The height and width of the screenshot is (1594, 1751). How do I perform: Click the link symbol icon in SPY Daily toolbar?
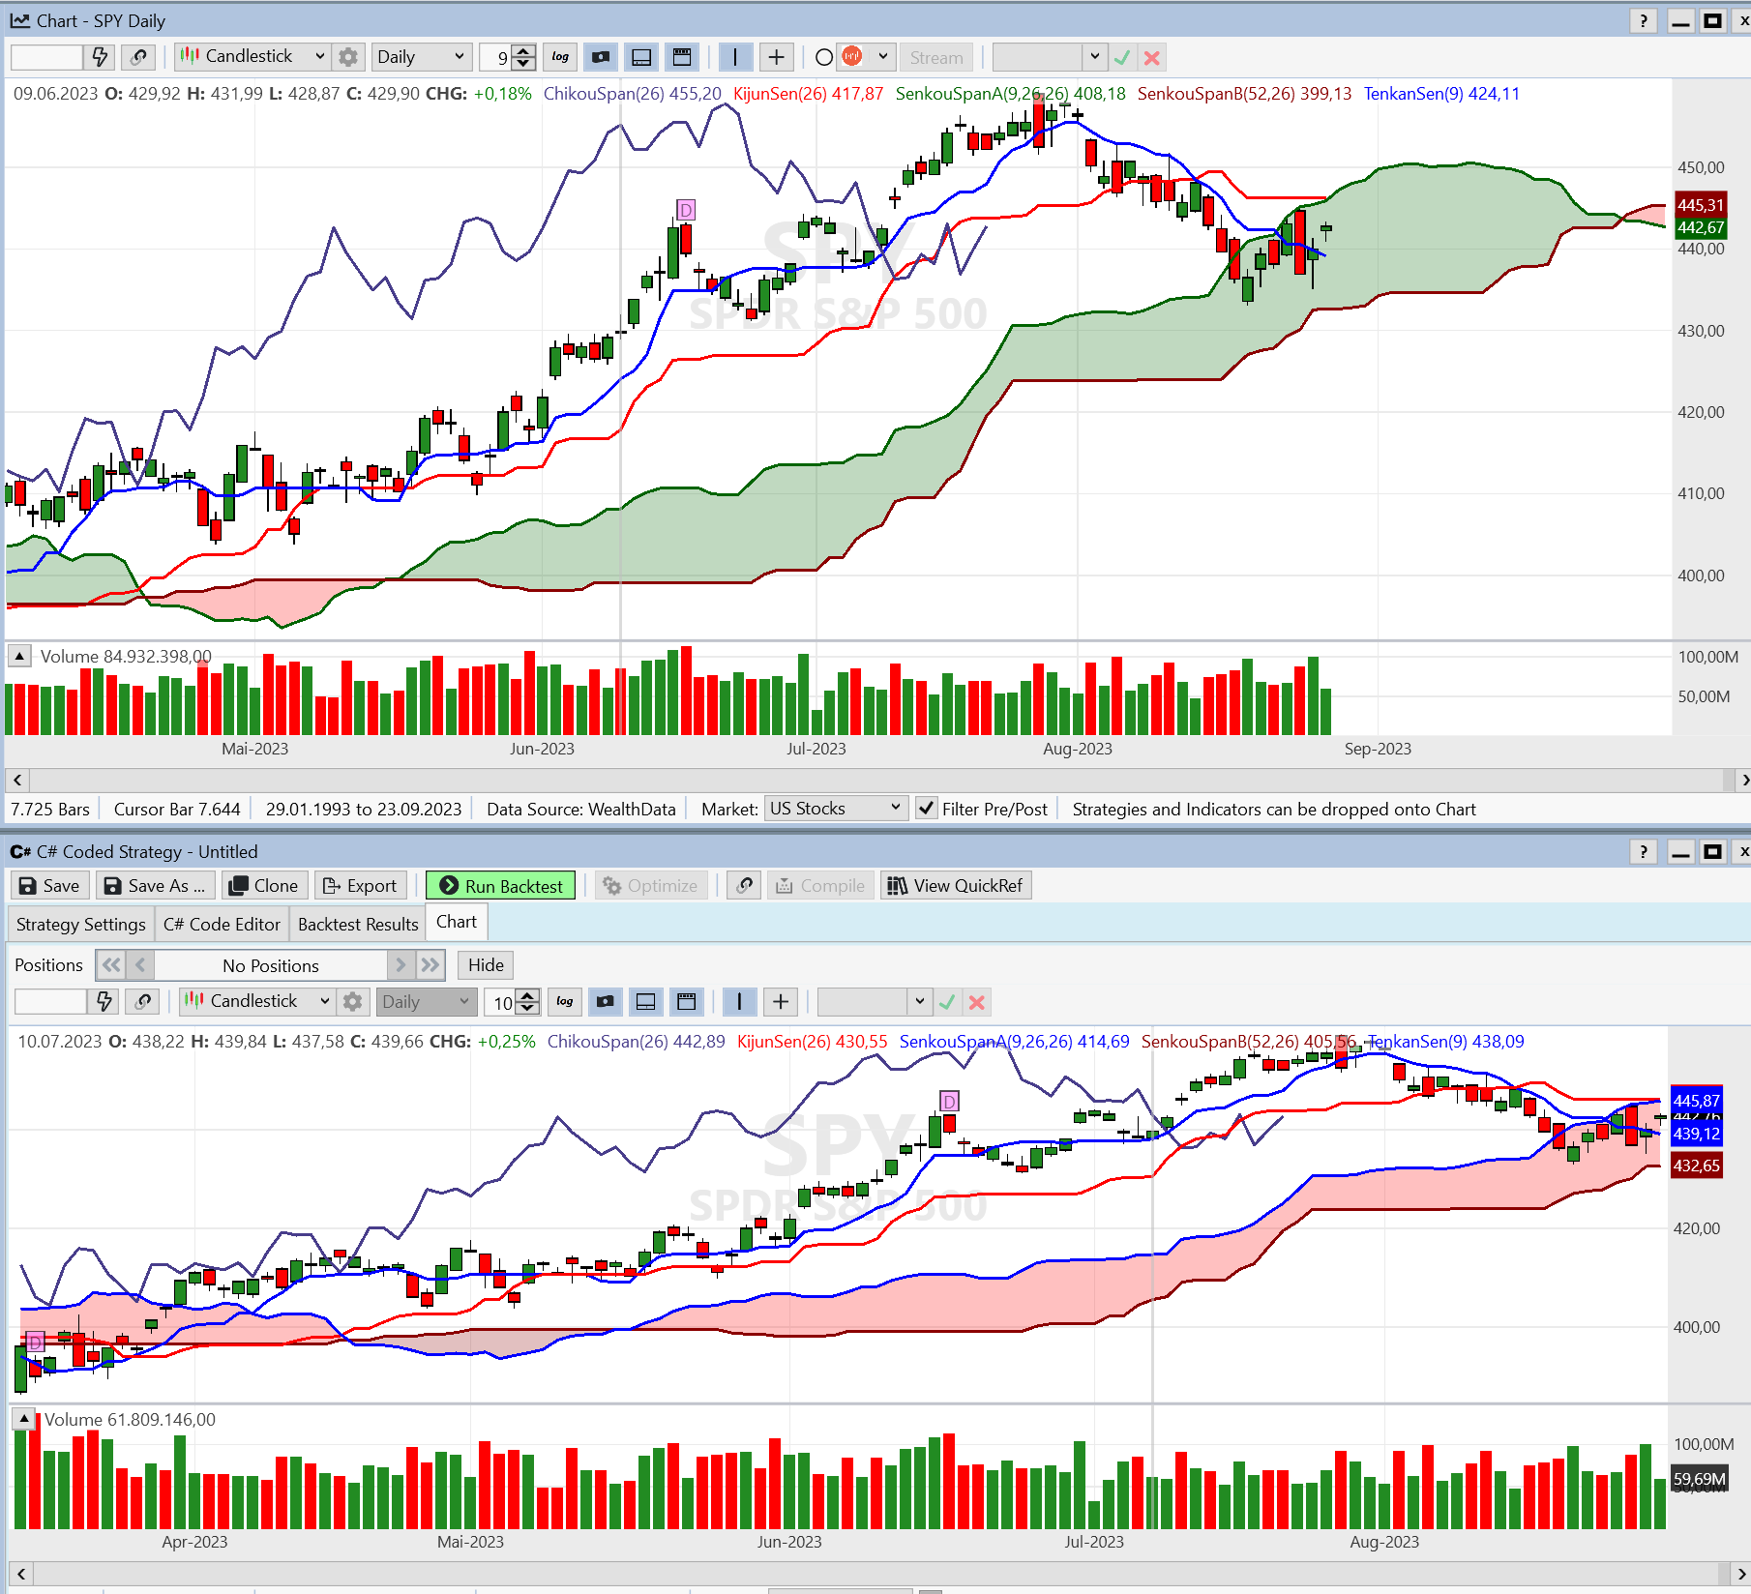pyautogui.click(x=139, y=57)
